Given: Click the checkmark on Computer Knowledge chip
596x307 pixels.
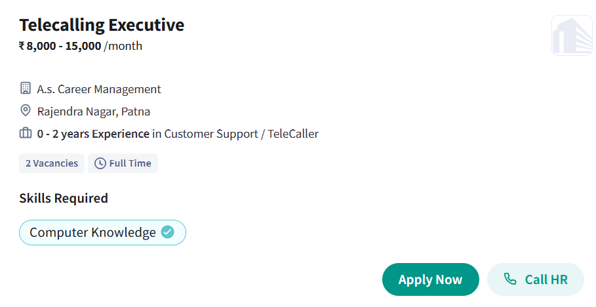Looking at the screenshot, I should pyautogui.click(x=168, y=232).
